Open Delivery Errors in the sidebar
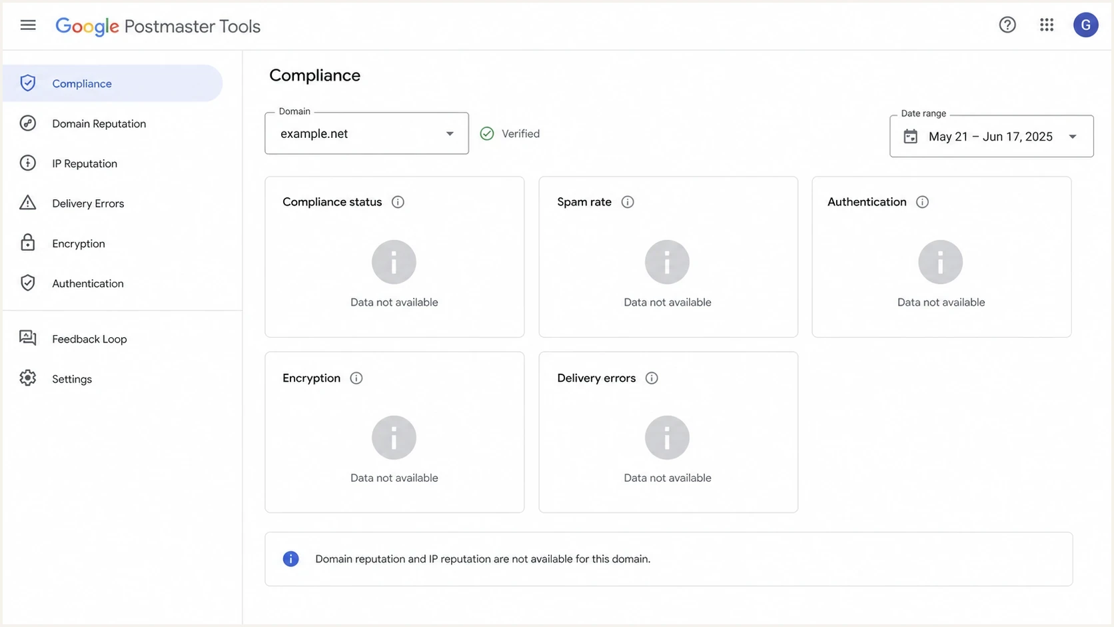 point(113,203)
